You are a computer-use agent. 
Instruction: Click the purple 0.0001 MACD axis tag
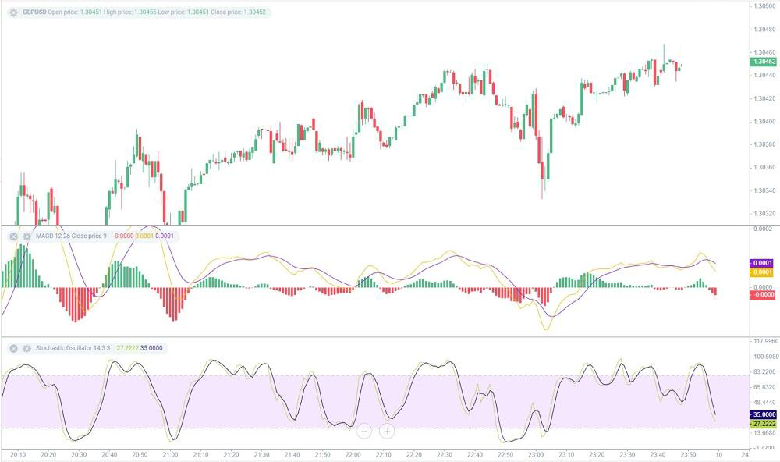(760, 263)
